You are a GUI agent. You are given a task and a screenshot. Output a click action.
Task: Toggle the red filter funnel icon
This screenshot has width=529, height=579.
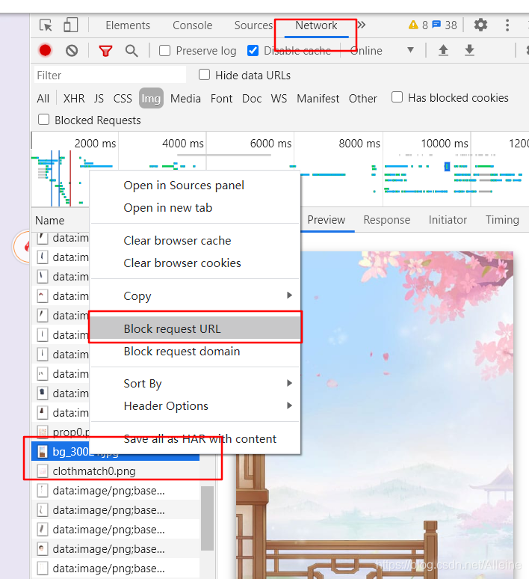pos(105,51)
